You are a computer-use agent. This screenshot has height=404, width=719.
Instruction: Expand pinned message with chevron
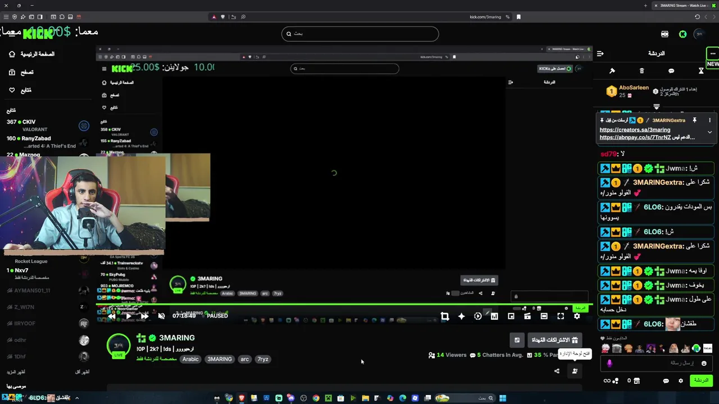point(709,132)
